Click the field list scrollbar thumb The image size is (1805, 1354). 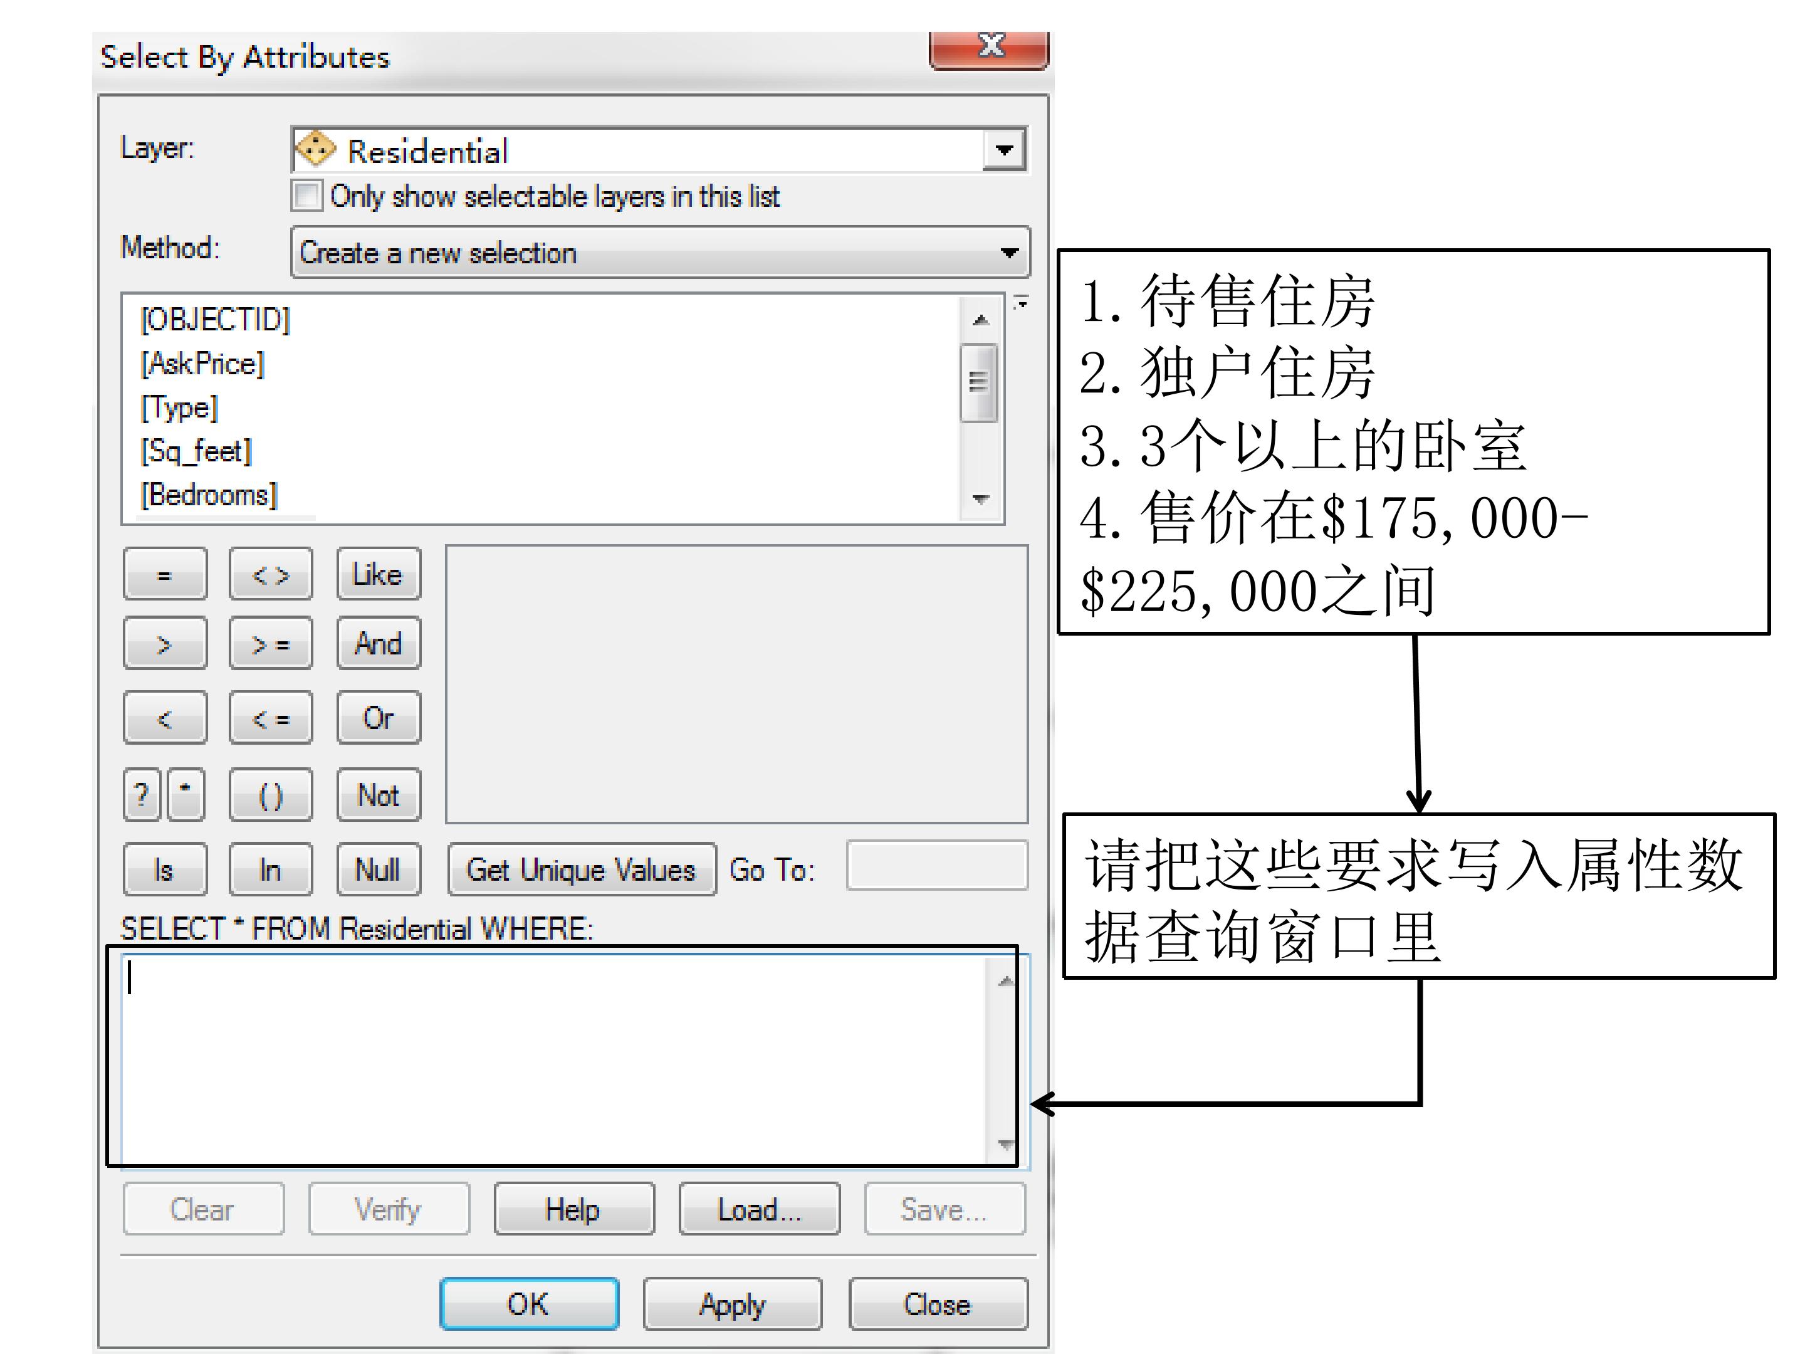[978, 382]
